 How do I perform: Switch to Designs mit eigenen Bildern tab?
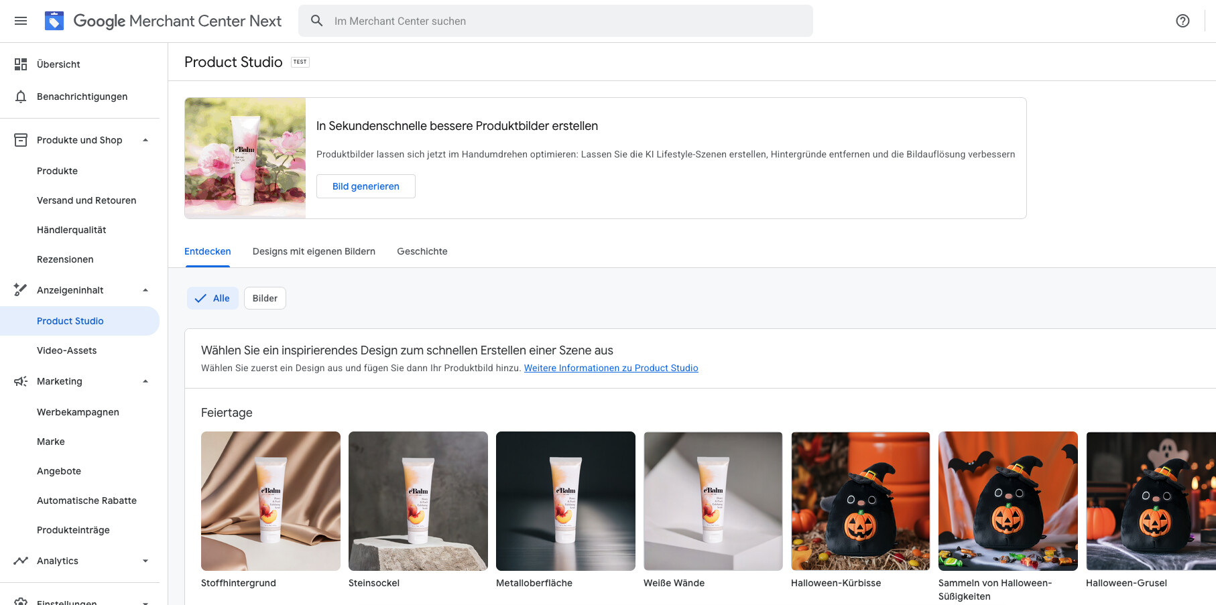pyautogui.click(x=314, y=251)
